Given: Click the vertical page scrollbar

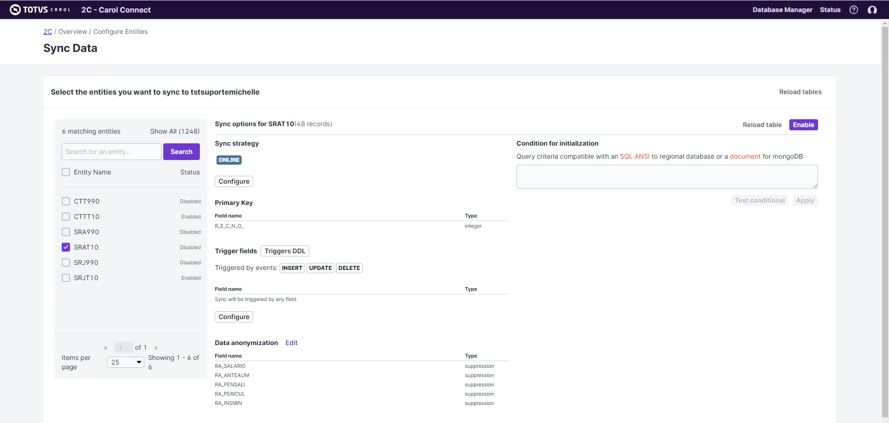Looking at the screenshot, I should pyautogui.click(x=885, y=223).
